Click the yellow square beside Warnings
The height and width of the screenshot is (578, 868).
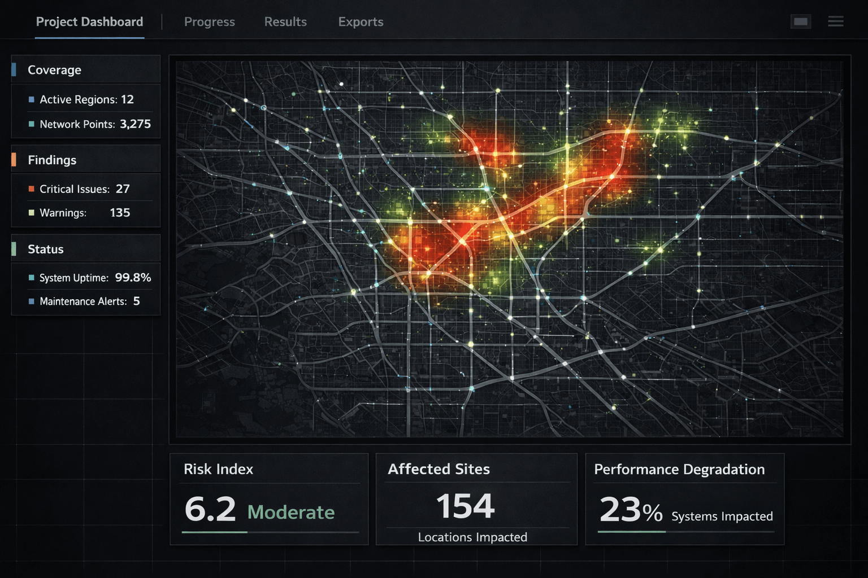tap(32, 212)
